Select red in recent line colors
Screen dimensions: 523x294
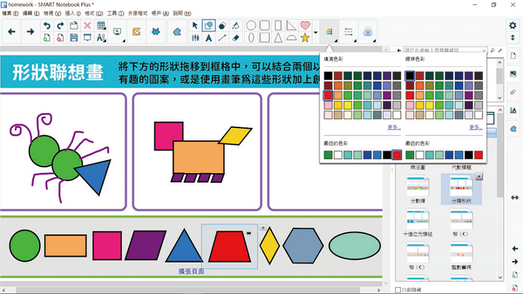(479, 155)
